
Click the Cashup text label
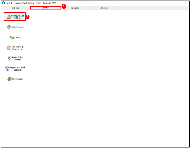click(x=18, y=38)
